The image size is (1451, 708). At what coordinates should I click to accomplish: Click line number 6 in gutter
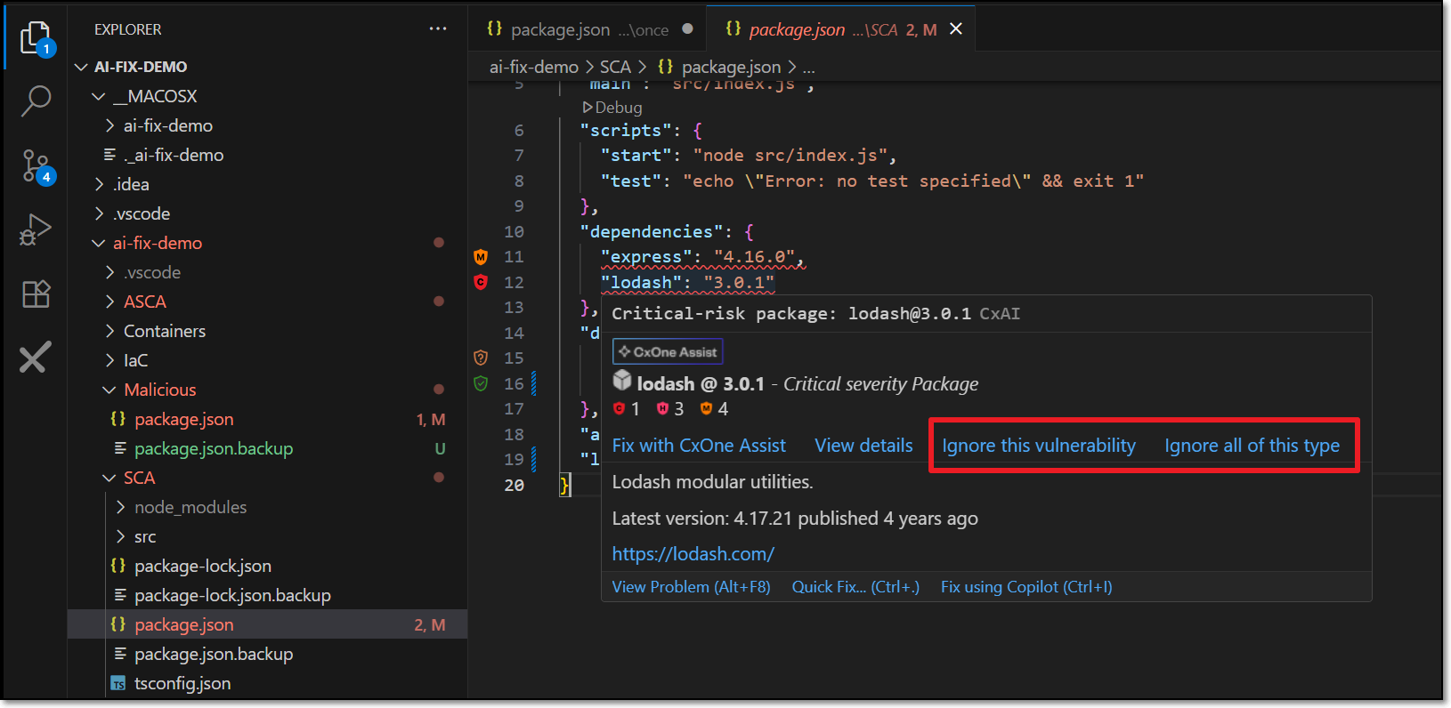click(x=519, y=131)
